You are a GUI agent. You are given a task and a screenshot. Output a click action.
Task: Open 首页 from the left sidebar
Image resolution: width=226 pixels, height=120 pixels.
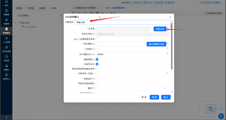pos(6,3)
